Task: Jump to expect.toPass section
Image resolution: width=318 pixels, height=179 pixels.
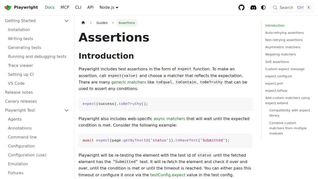Action: 276,91
